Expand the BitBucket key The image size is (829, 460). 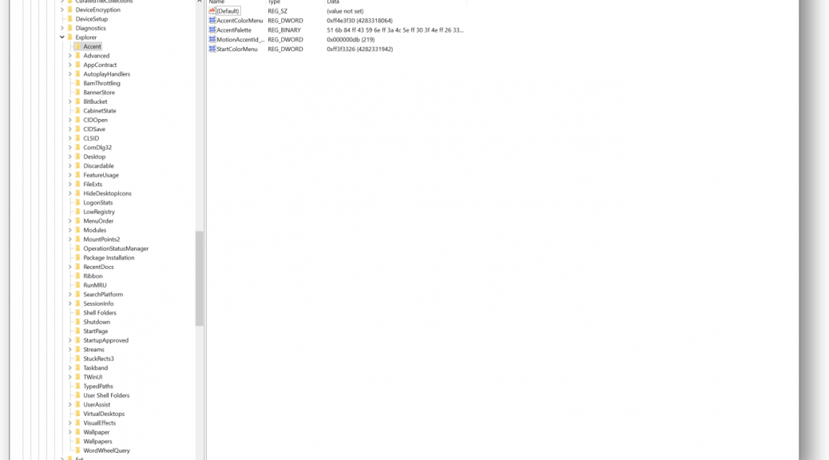70,101
